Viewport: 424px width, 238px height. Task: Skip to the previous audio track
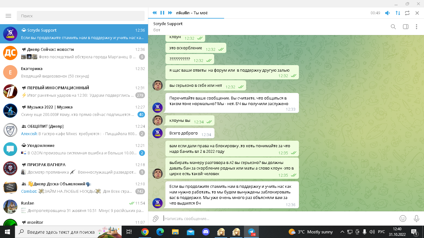(154, 13)
